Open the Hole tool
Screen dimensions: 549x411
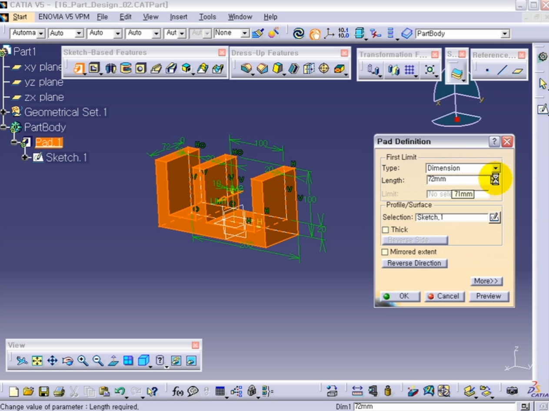point(141,68)
